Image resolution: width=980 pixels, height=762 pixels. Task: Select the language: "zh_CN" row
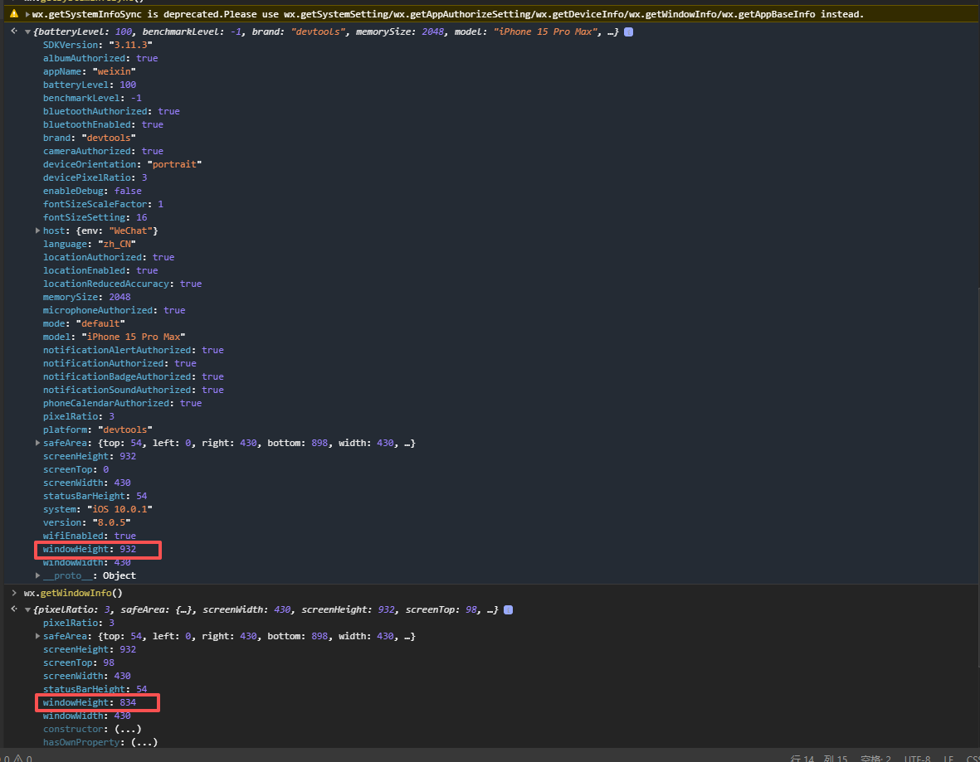pyautogui.click(x=90, y=244)
